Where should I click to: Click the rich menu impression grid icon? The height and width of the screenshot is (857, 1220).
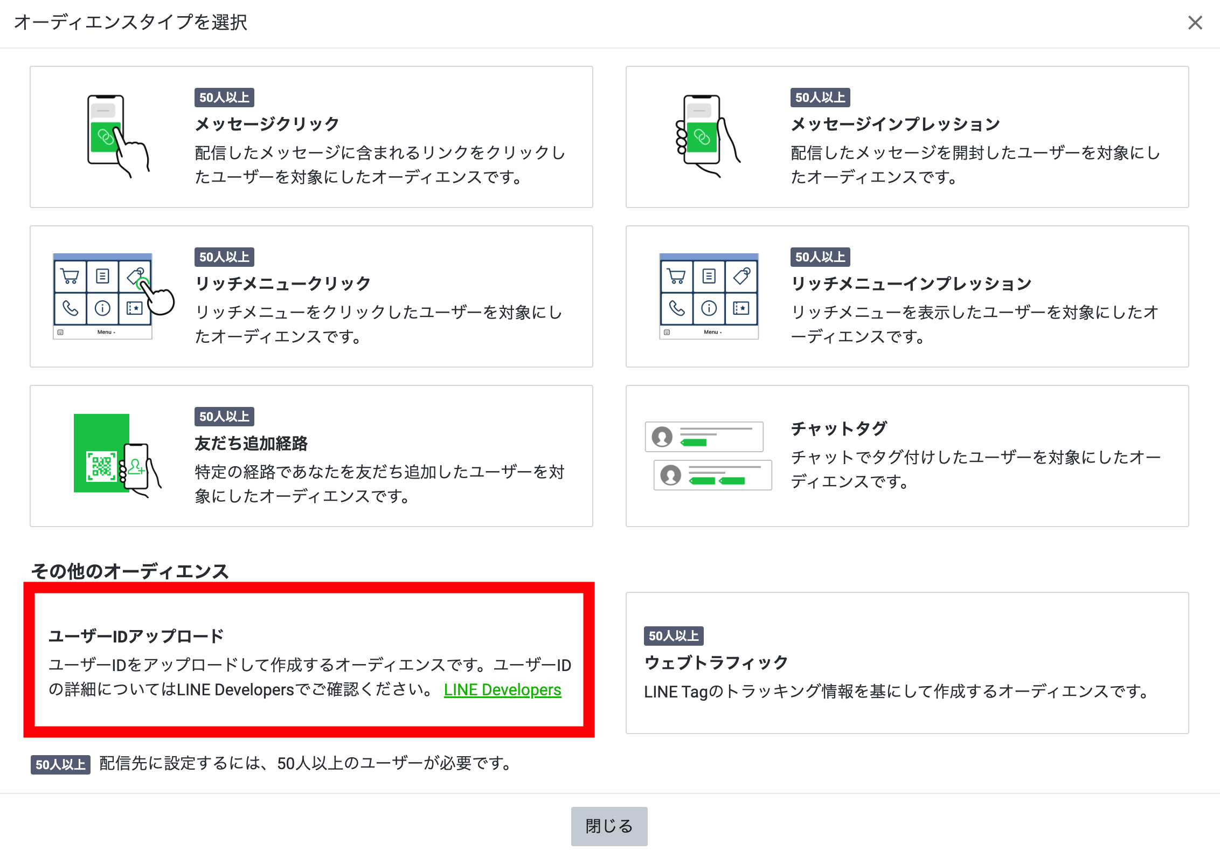point(709,296)
